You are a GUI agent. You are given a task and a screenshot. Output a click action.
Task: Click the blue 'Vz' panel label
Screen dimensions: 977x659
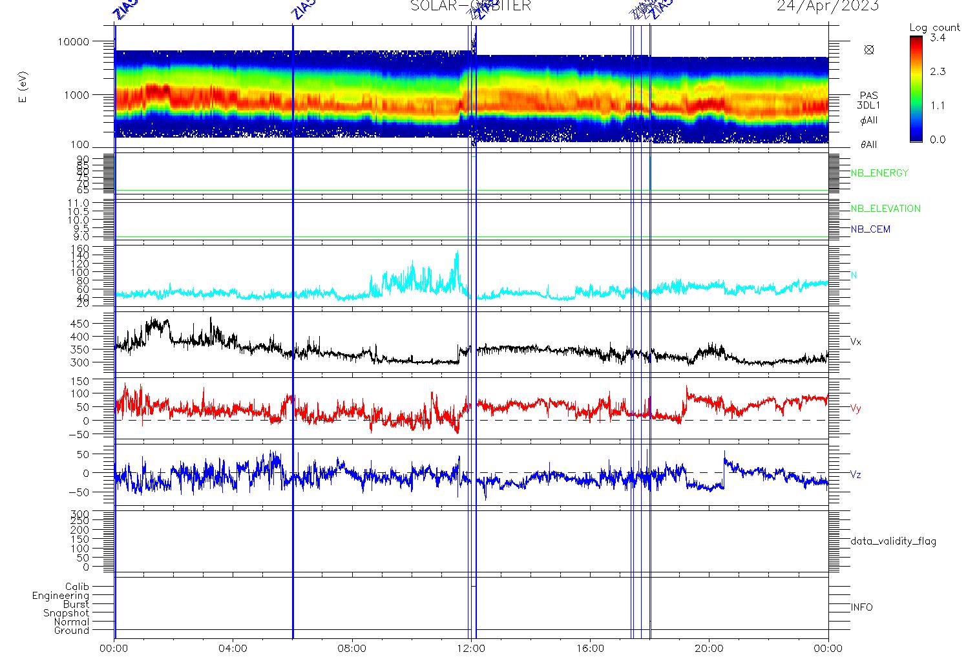[x=856, y=475]
